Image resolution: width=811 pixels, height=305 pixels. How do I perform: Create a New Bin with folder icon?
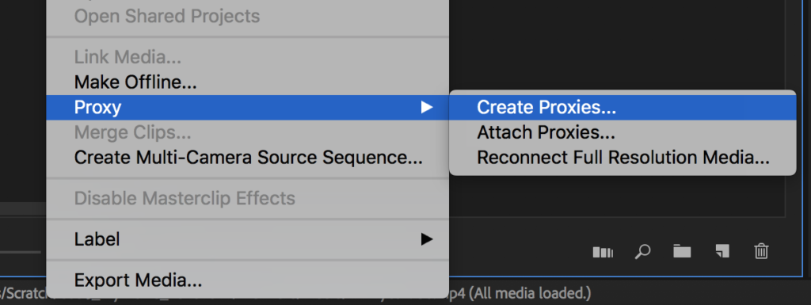(x=682, y=251)
